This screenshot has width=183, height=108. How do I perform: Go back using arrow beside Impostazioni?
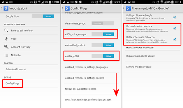click(1, 8)
